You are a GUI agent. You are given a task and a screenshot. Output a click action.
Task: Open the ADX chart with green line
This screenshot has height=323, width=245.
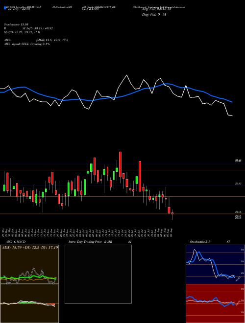[x=29, y=264]
